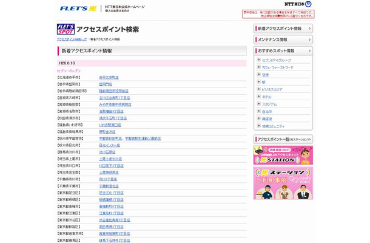
Task: Open the store link in 千葉県千葉市 row
Action: pyautogui.click(x=109, y=187)
